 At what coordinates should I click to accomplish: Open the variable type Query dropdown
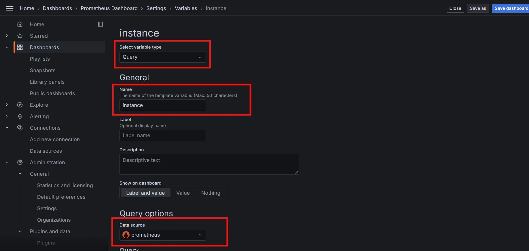pos(163,57)
